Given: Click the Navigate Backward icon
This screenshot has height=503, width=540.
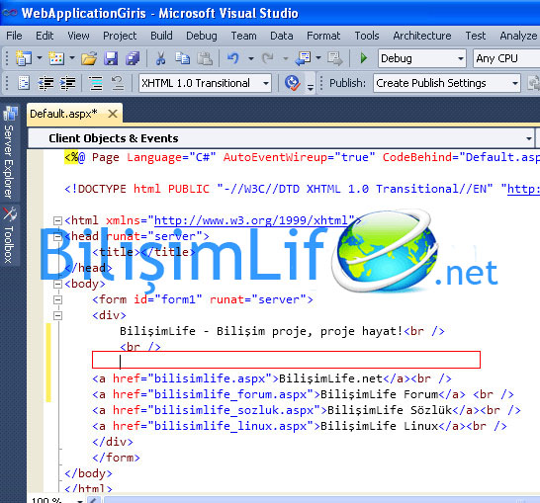Looking at the screenshot, I should click(x=304, y=58).
